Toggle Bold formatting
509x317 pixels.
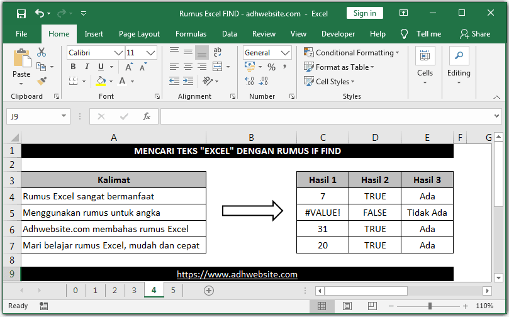point(73,67)
